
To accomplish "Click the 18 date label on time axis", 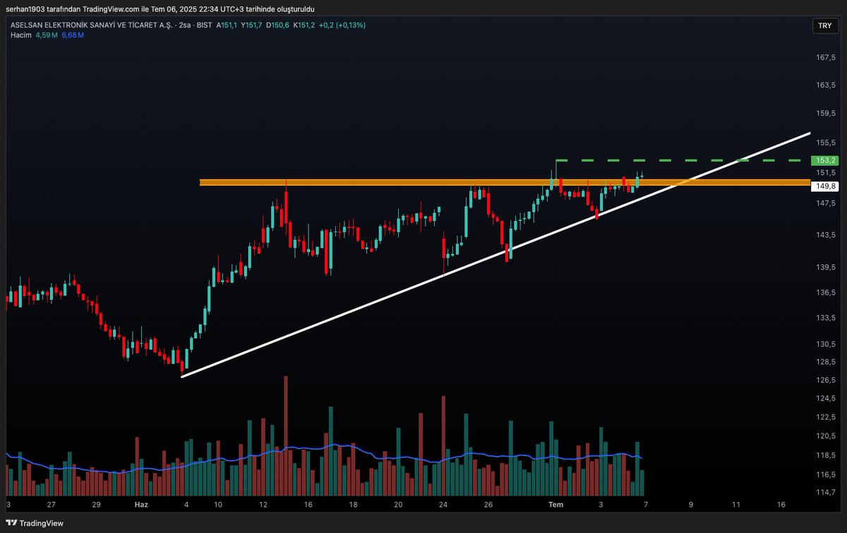I will point(353,505).
